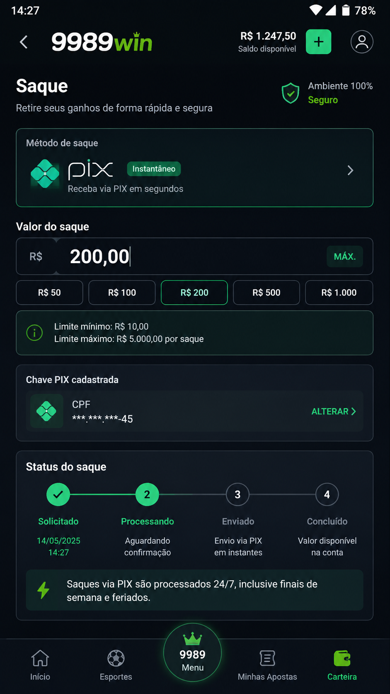Switch to Carteira tab
This screenshot has height=694, width=390.
click(x=342, y=665)
